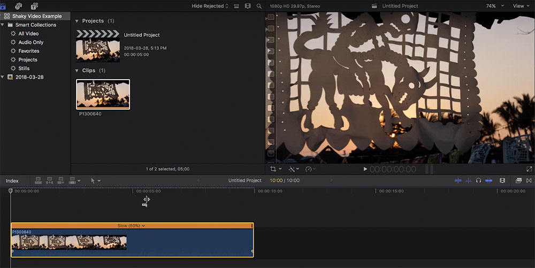The width and height of the screenshot is (535, 268).
Task: Click the viewer timecode display
Action: point(393,169)
